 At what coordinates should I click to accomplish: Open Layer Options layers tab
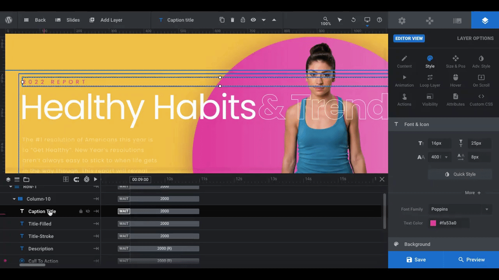pos(485,20)
